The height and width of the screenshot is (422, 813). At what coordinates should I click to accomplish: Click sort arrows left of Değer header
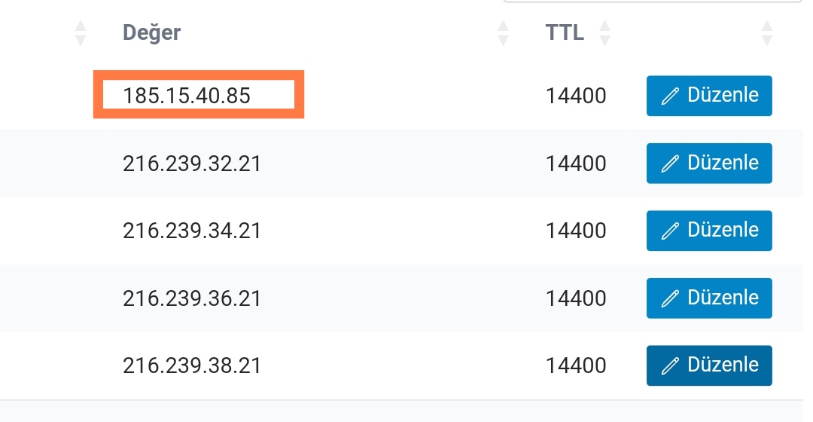click(81, 33)
